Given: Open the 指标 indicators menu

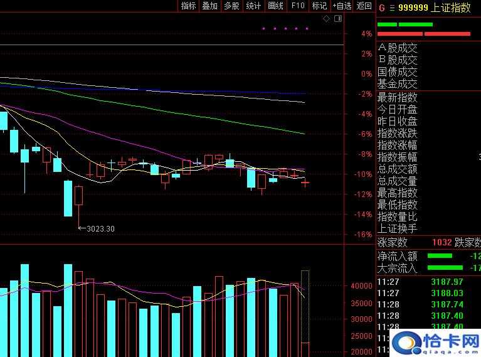Looking at the screenshot, I should (x=189, y=6).
